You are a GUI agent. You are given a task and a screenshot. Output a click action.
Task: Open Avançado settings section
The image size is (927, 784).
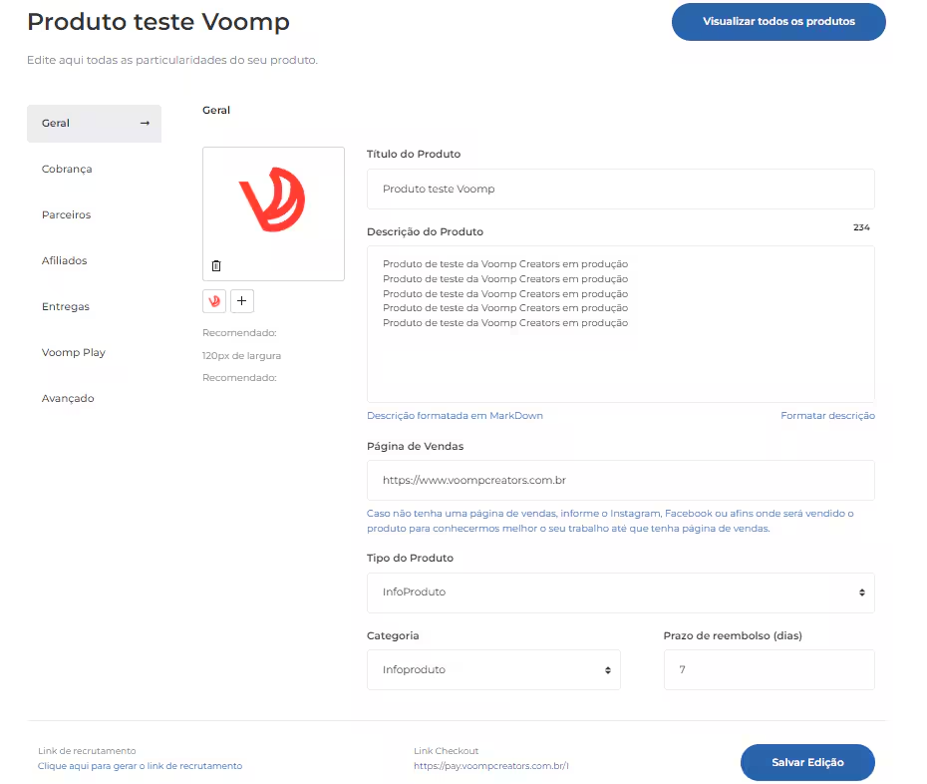(68, 398)
